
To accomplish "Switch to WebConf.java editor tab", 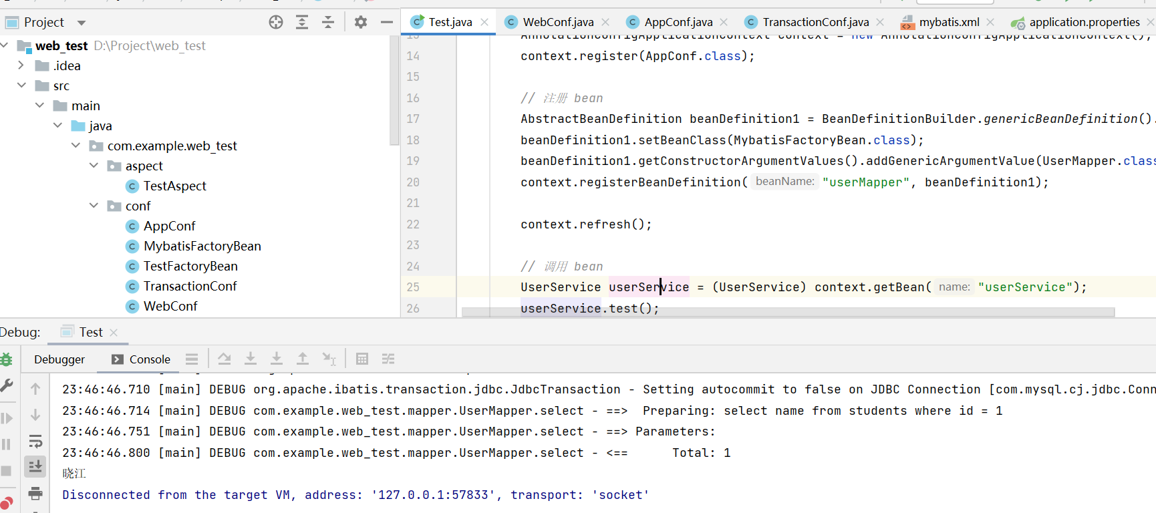I will tap(558, 22).
